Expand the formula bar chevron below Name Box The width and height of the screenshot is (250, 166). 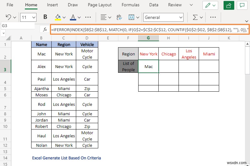(x=3, y=33)
